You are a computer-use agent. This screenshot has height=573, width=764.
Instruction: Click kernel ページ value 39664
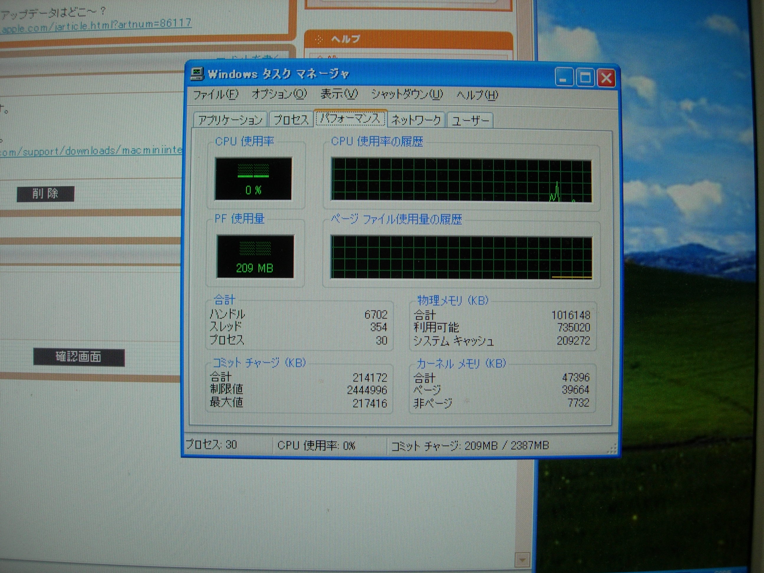[x=575, y=390]
